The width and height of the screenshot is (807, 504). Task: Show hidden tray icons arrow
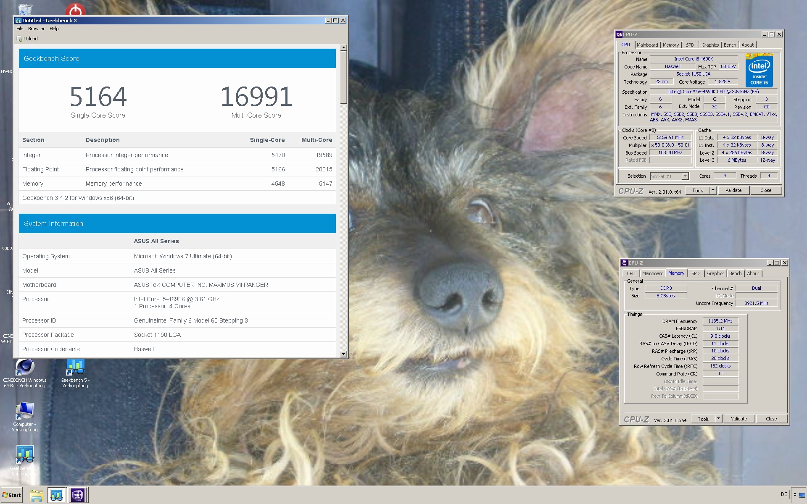(x=795, y=495)
